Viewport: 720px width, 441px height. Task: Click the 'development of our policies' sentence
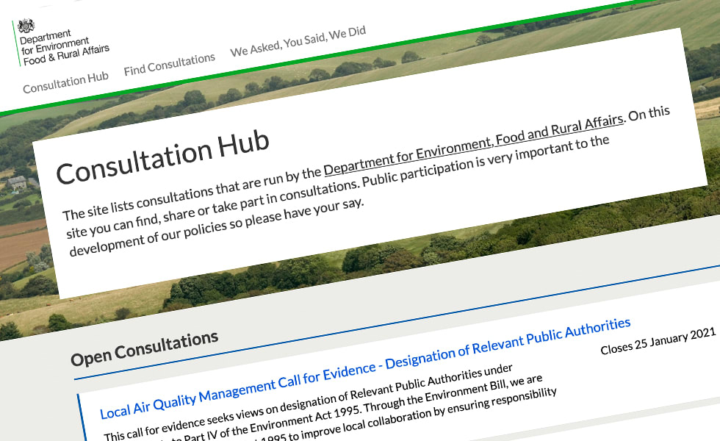pos(216,228)
